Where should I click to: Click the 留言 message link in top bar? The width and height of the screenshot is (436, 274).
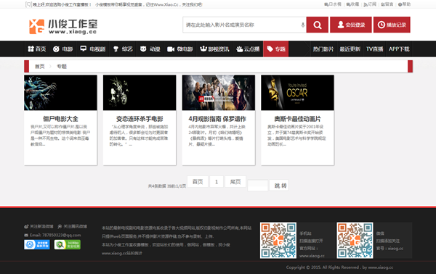(x=387, y=4)
